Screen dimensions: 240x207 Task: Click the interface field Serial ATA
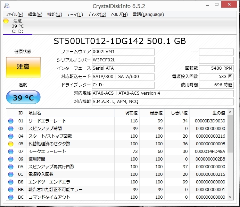point(123,68)
